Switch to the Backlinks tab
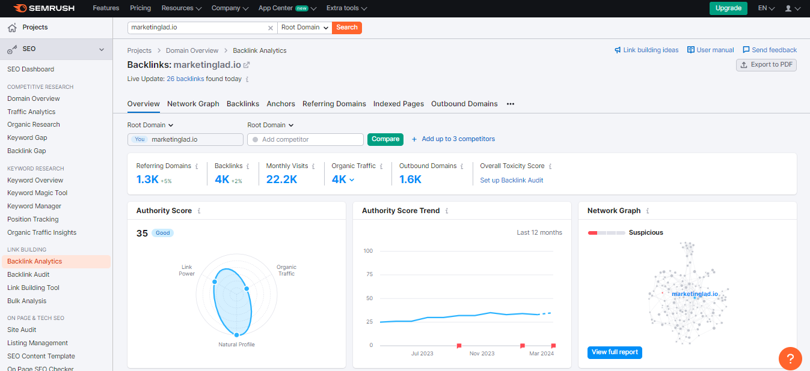810x371 pixels. [x=243, y=104]
